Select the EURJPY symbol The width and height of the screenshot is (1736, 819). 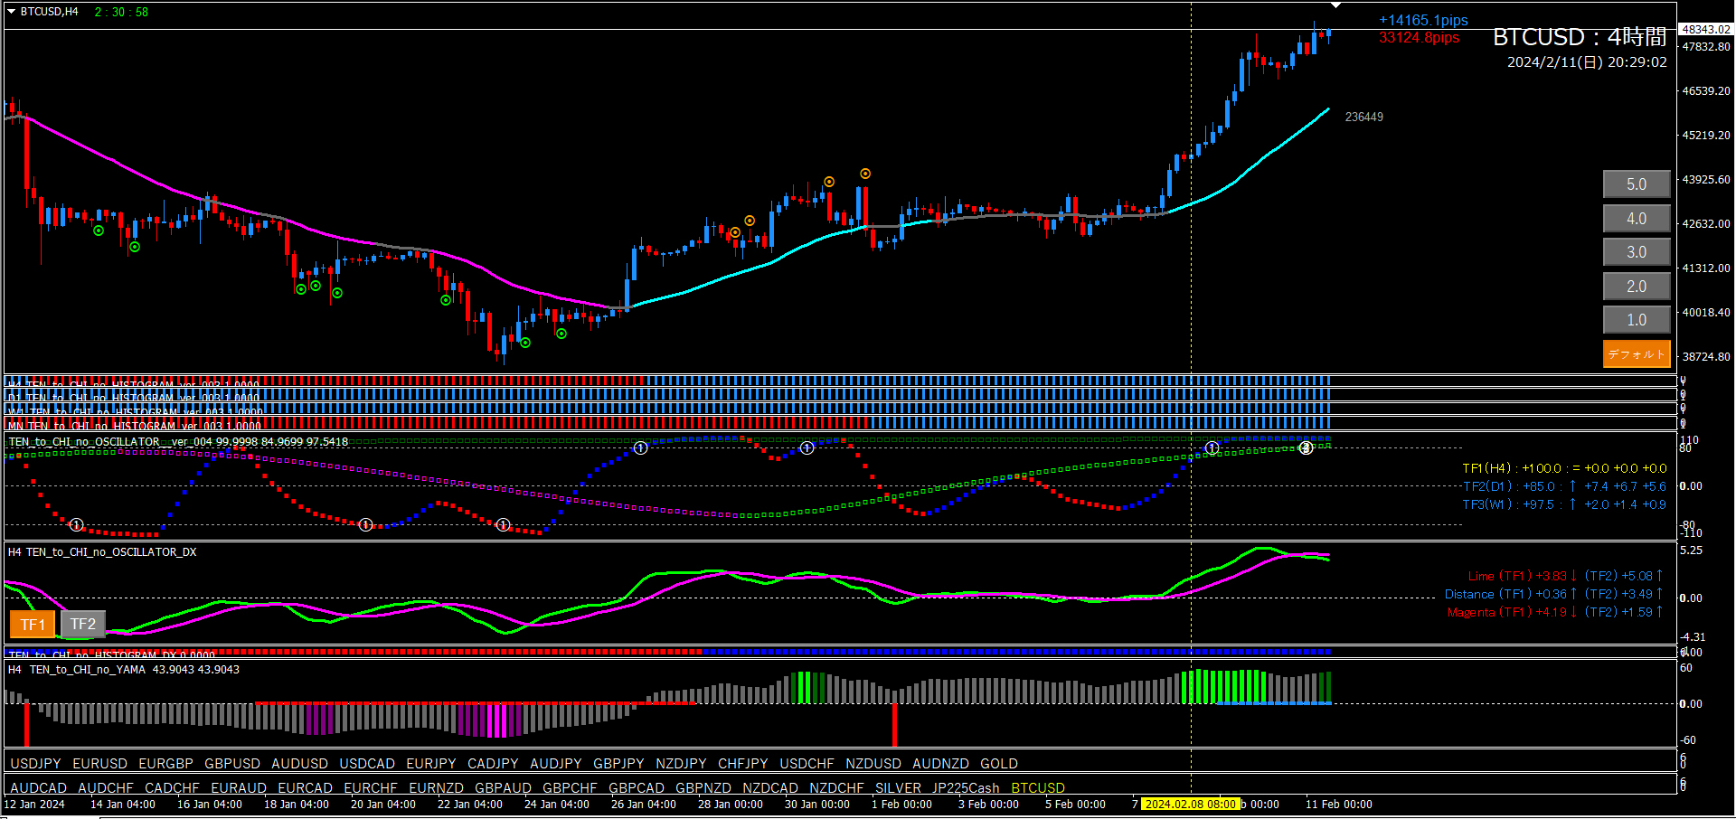(x=431, y=764)
